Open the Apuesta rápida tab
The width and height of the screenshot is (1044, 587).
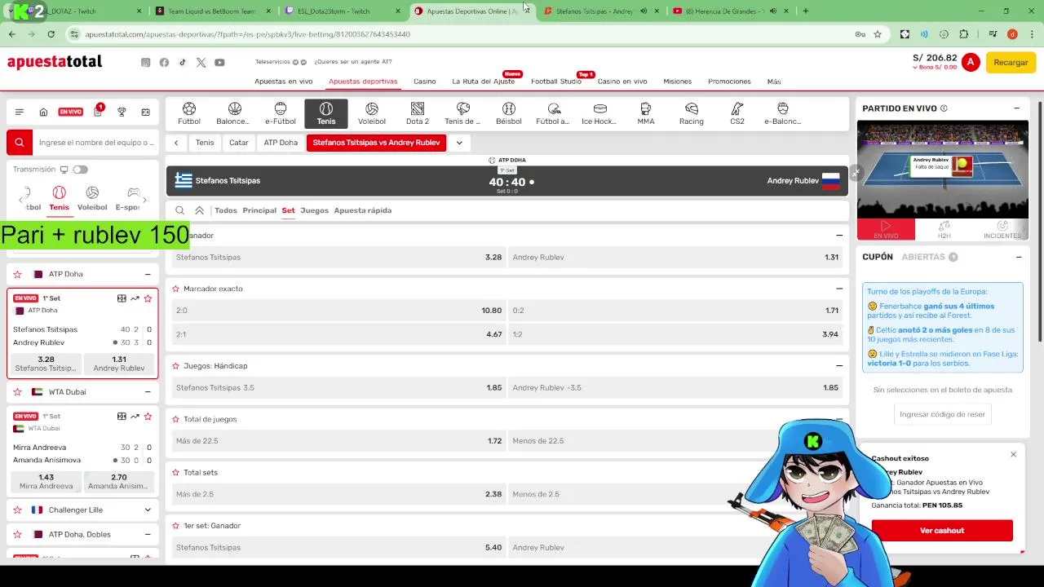[363, 210]
